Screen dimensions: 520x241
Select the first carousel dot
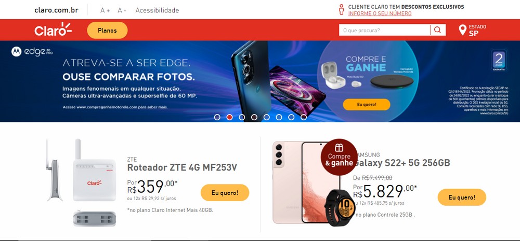(x=217, y=117)
